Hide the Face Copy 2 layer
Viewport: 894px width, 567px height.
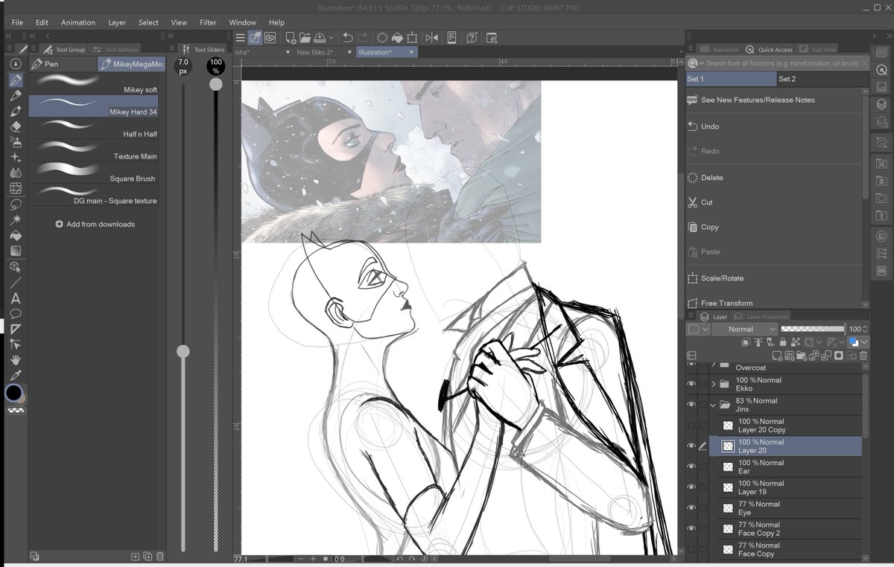click(x=691, y=528)
